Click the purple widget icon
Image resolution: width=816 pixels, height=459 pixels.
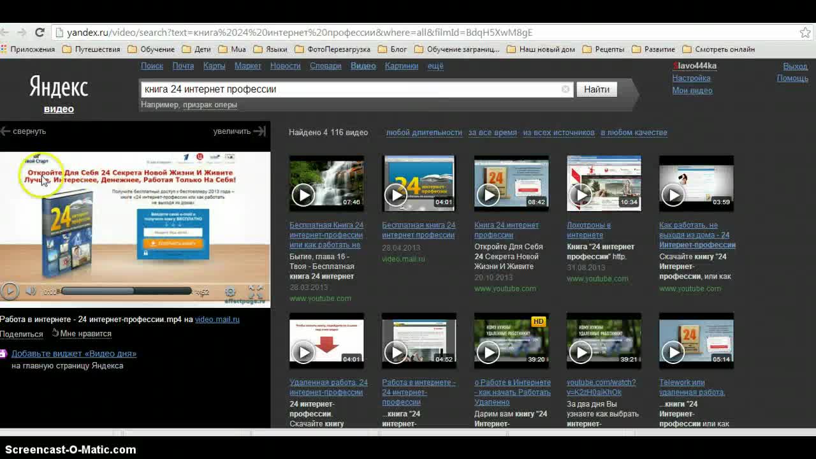tap(3, 354)
